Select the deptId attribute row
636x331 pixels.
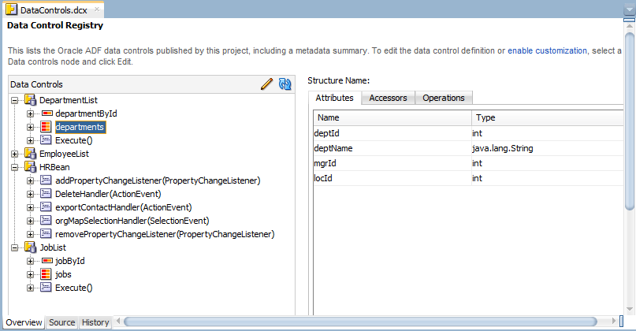(468, 133)
